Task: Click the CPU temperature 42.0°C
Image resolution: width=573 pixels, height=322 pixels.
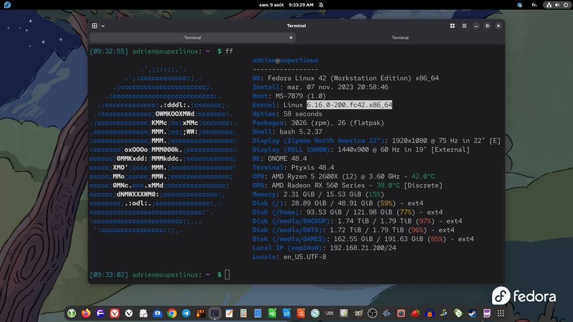Action: (423, 176)
